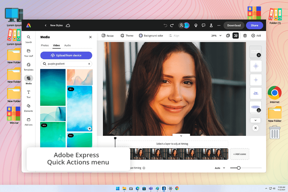Open the Templates panel
The height and width of the screenshot is (192, 288).
(x=28, y=67)
